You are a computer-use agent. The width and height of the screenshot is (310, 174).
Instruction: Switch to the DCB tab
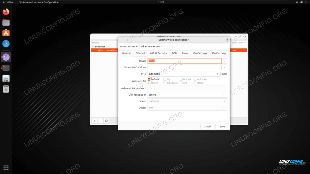[x=174, y=53]
